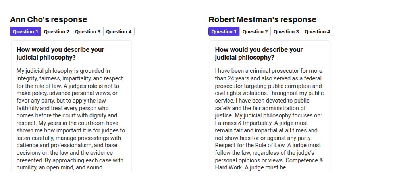Click the line starting "My judicial philosophy is grounded"

pyautogui.click(x=63, y=71)
